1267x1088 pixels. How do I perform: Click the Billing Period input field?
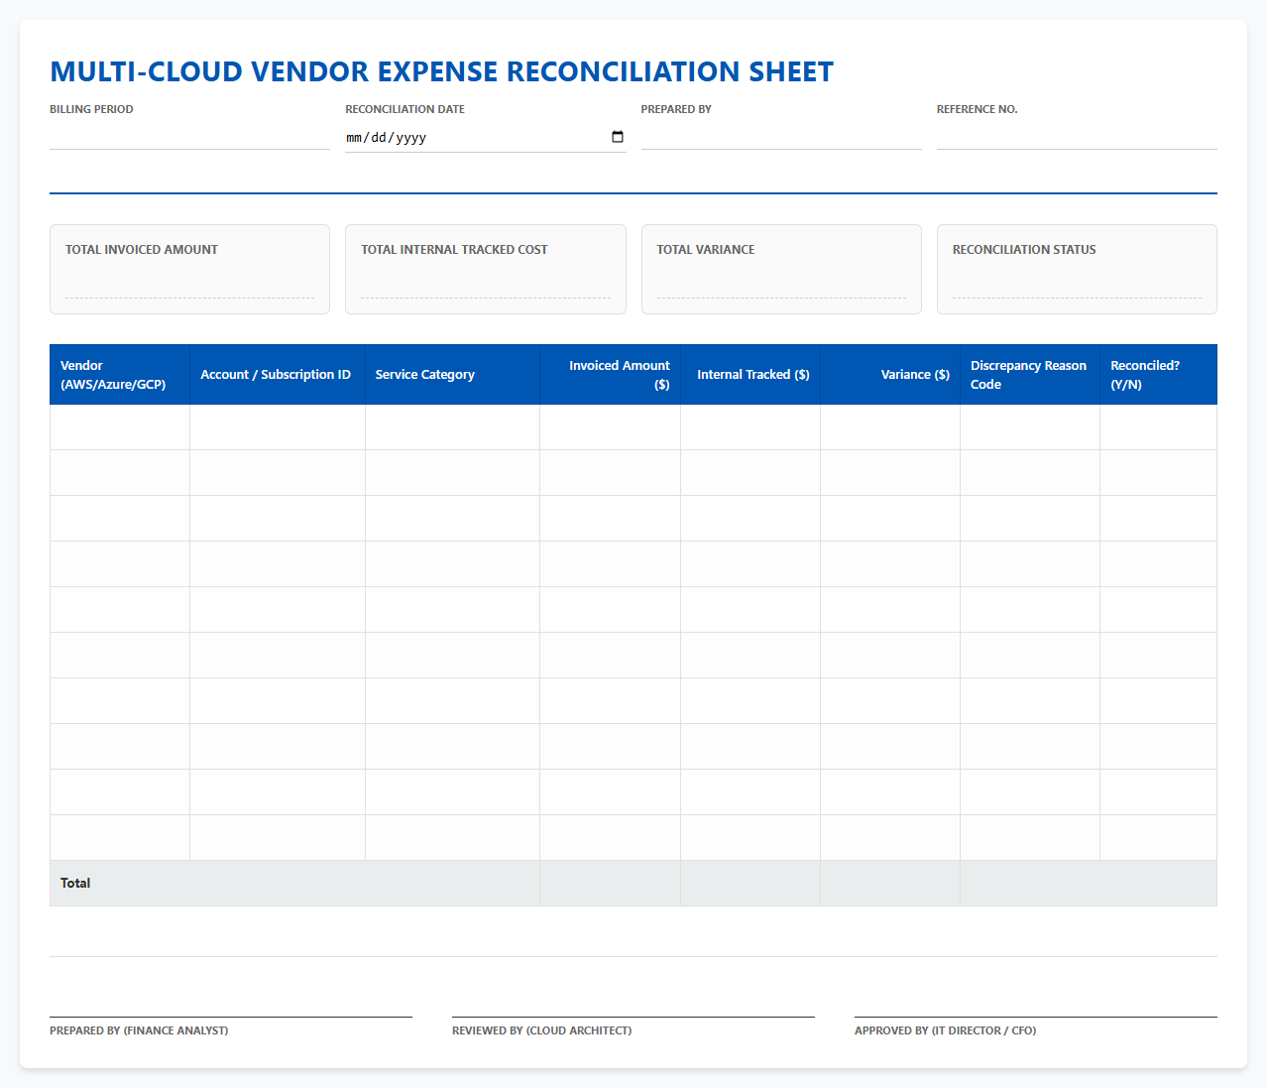click(x=189, y=136)
